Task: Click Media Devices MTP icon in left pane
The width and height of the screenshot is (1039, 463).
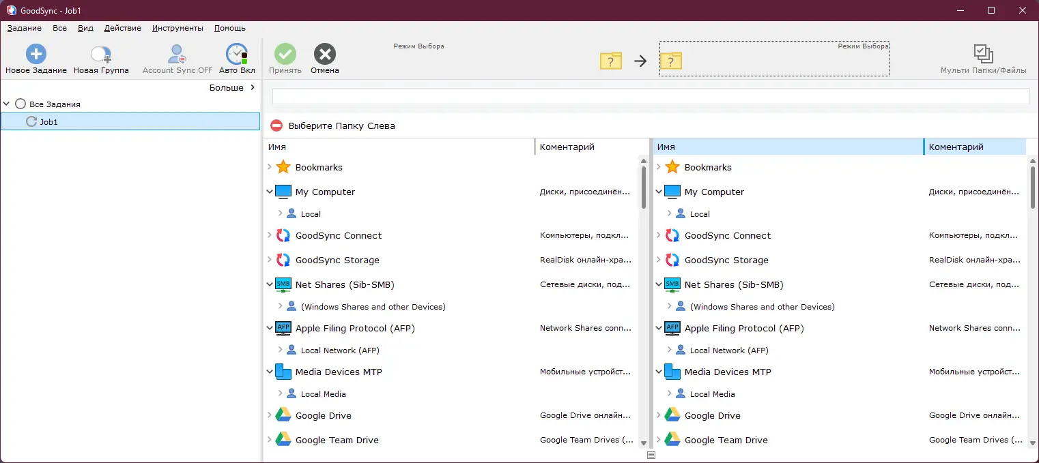Action: point(283,372)
